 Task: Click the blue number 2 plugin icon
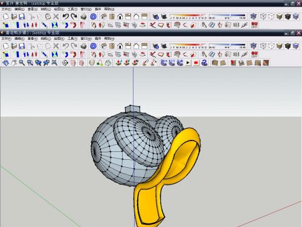[204, 63]
